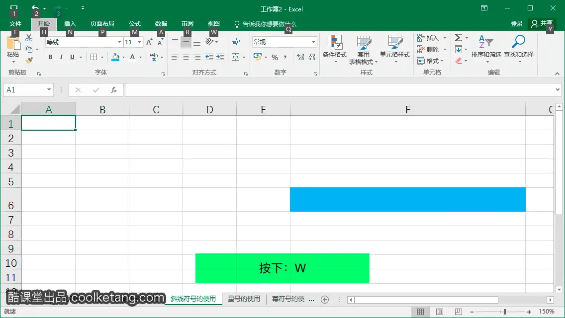This screenshot has height=318, width=565.
Task: Open the phonetic guide wén tool
Action: click(154, 57)
